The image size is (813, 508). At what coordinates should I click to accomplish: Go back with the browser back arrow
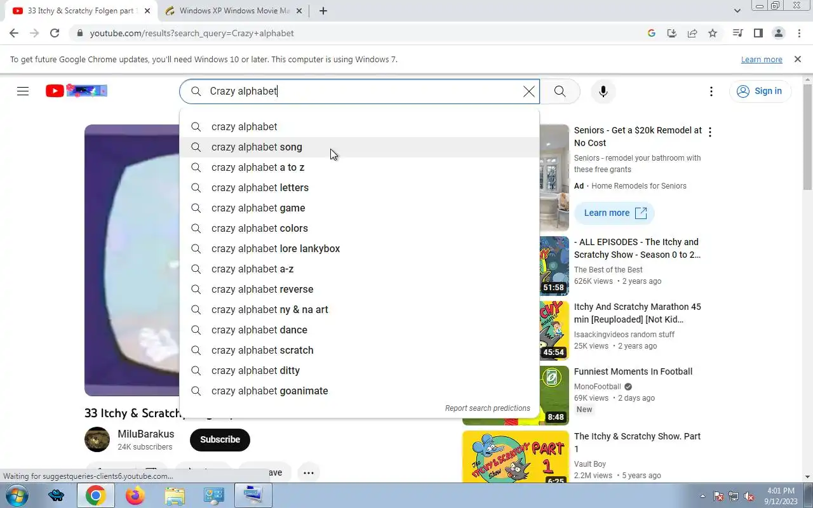(14, 33)
